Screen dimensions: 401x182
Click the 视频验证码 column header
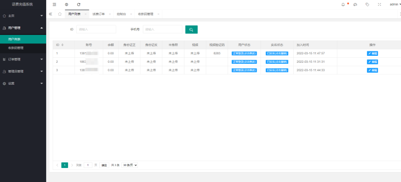pos(217,45)
